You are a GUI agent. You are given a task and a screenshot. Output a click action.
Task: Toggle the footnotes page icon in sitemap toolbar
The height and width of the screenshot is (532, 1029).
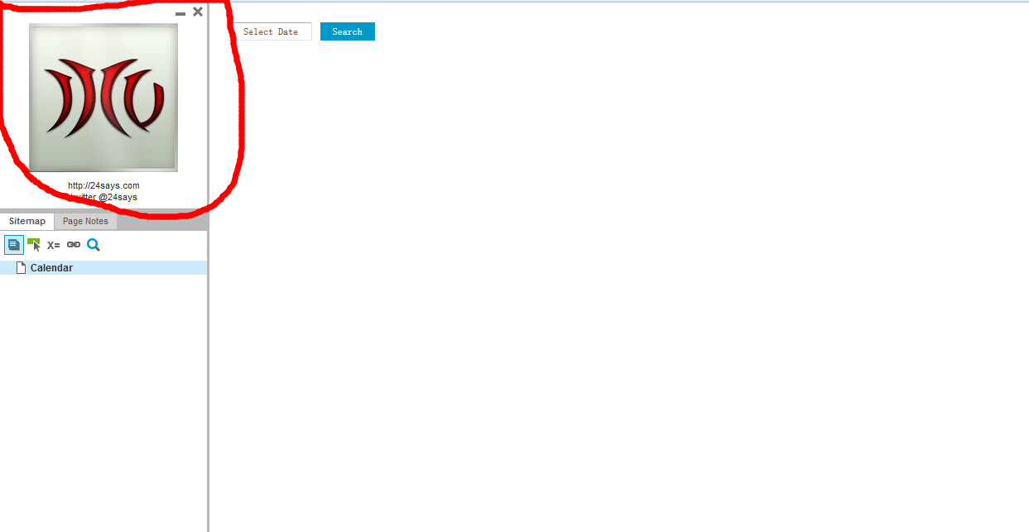pyautogui.click(x=14, y=245)
